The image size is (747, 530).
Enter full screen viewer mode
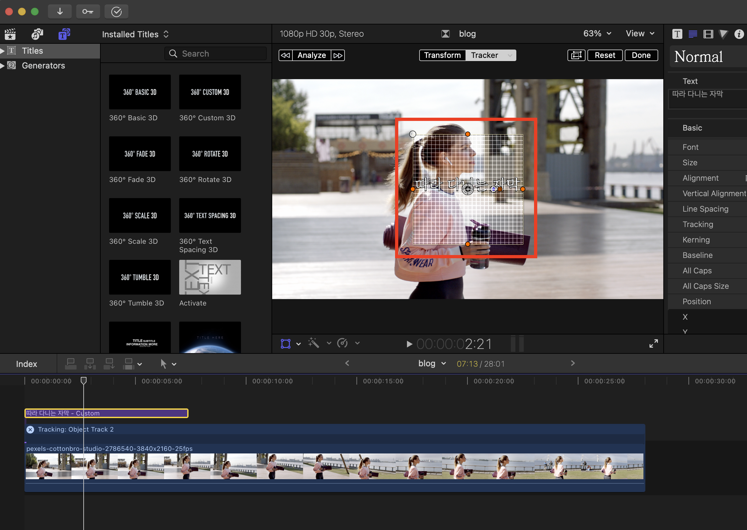point(653,343)
